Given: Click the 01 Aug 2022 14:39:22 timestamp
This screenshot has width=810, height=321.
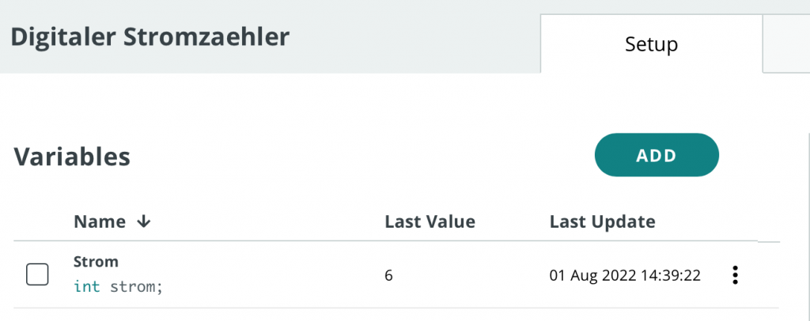Looking at the screenshot, I should [625, 276].
